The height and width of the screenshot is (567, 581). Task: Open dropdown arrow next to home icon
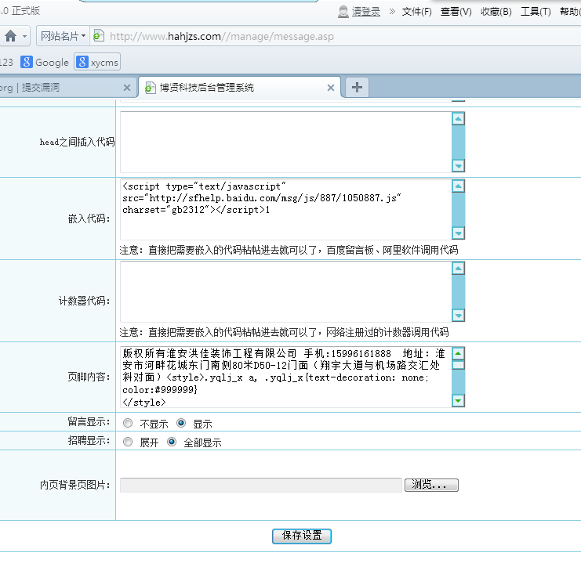coord(24,36)
